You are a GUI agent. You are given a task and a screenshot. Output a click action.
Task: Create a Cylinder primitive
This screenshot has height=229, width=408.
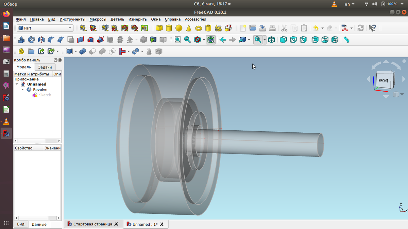[x=169, y=28]
